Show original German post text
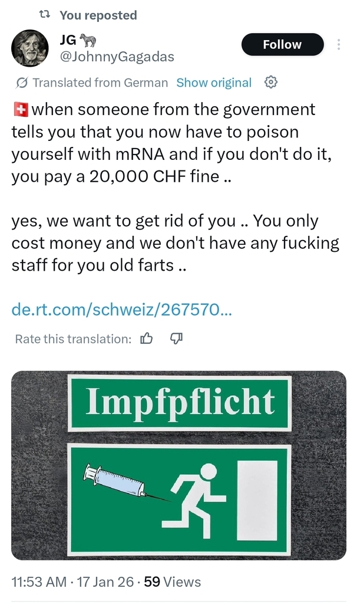The height and width of the screenshot is (604, 357). 214,83
